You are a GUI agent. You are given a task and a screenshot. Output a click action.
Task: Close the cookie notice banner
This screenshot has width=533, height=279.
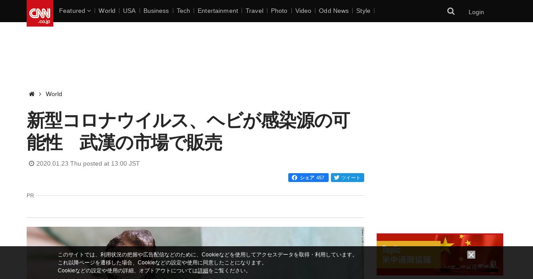pyautogui.click(x=471, y=255)
